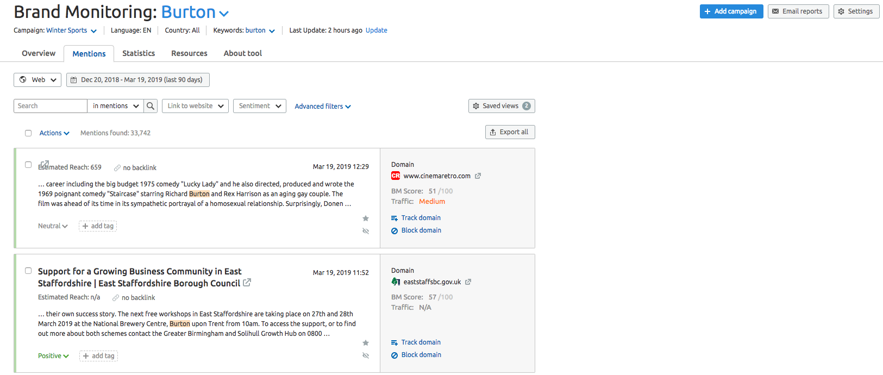Expand Advanced filters
The image size is (883, 375).
coord(323,107)
